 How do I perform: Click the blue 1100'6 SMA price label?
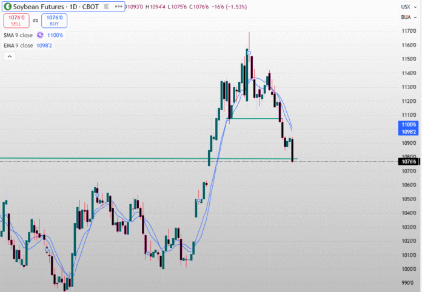click(x=407, y=124)
